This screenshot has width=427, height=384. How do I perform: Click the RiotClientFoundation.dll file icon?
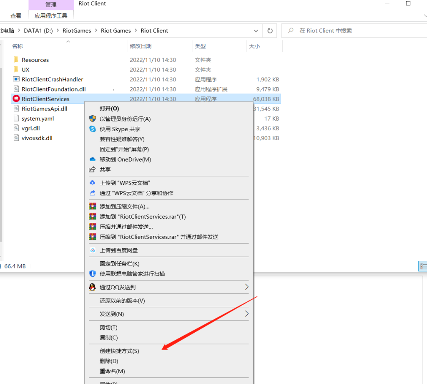16,89
